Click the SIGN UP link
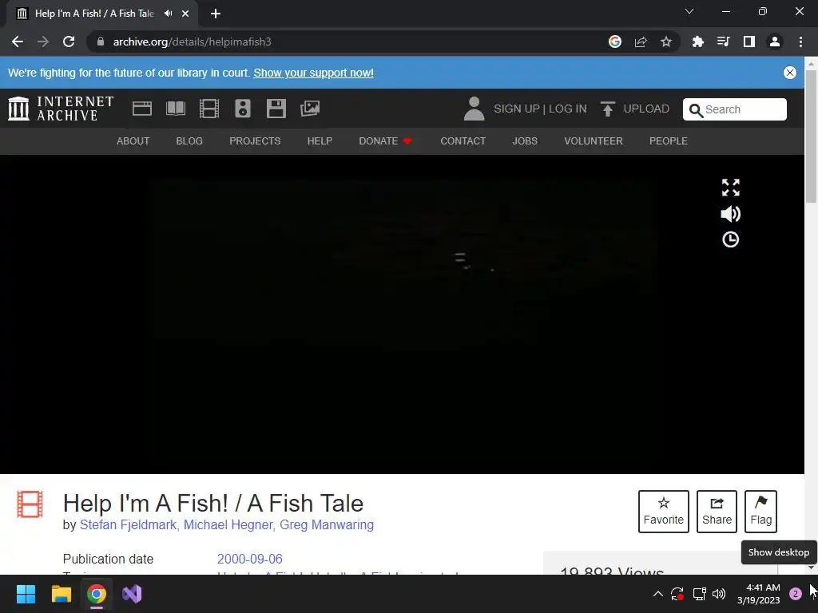Image resolution: width=818 pixels, height=613 pixels. coord(517,109)
